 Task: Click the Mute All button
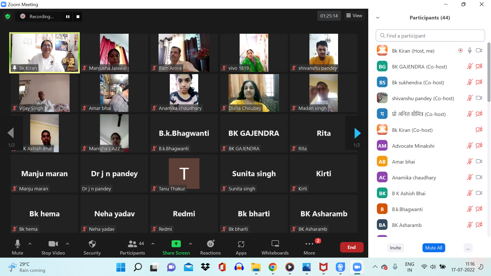click(x=434, y=248)
